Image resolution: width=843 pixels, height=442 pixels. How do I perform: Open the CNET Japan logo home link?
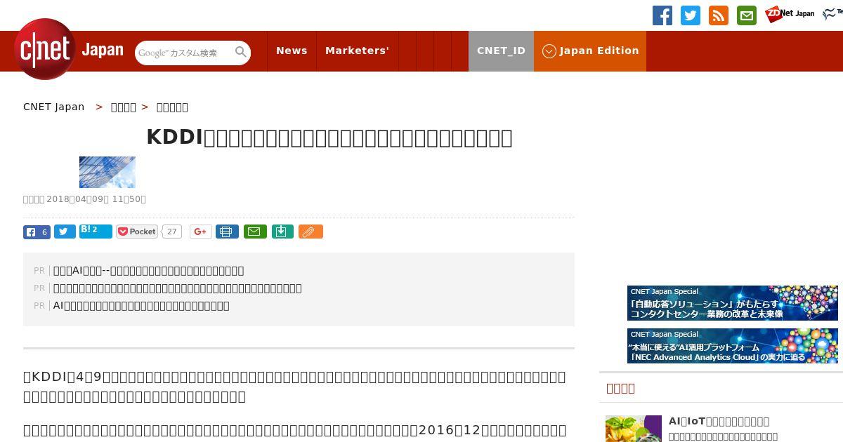69,49
